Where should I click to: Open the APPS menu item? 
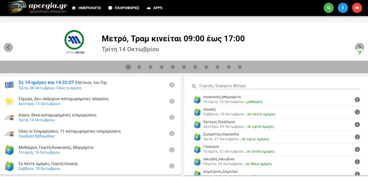click(154, 8)
